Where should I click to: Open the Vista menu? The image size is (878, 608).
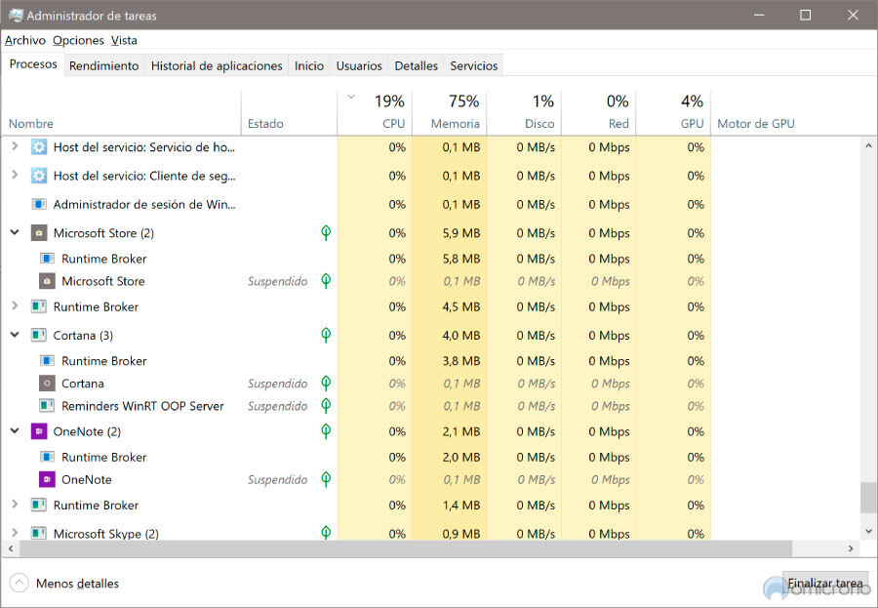(124, 40)
